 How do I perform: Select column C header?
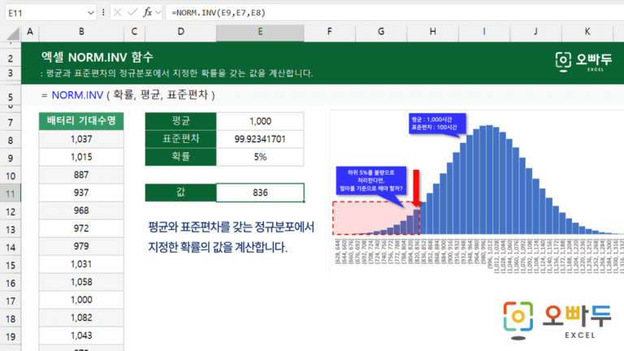click(134, 32)
